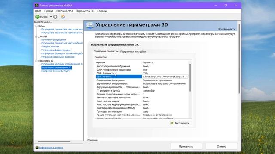Open Регулировка настроек изображения с просмотром
This screenshot has height=154, width=275.
pyautogui.click(x=62, y=64)
